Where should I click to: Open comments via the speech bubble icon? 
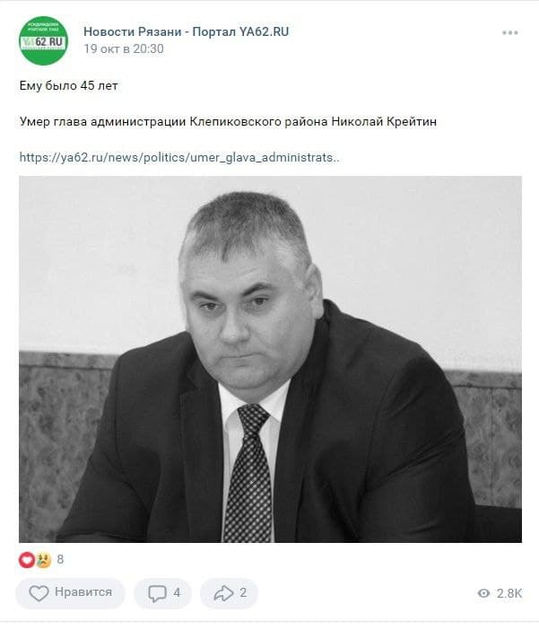pos(157,593)
